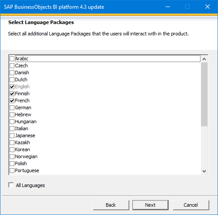This screenshot has width=218, height=215.
Task: Enable the Japanese language package
Action: click(12, 135)
